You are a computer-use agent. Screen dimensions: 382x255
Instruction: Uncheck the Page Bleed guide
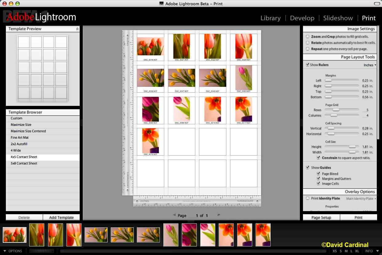pos(318,174)
